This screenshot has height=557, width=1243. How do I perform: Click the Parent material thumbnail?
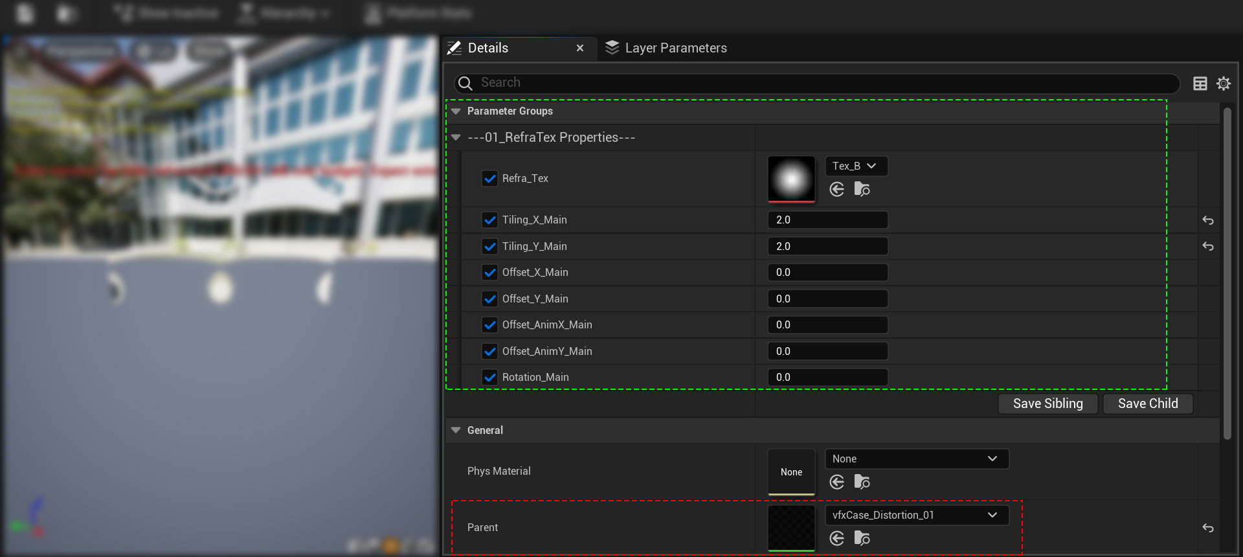(791, 529)
